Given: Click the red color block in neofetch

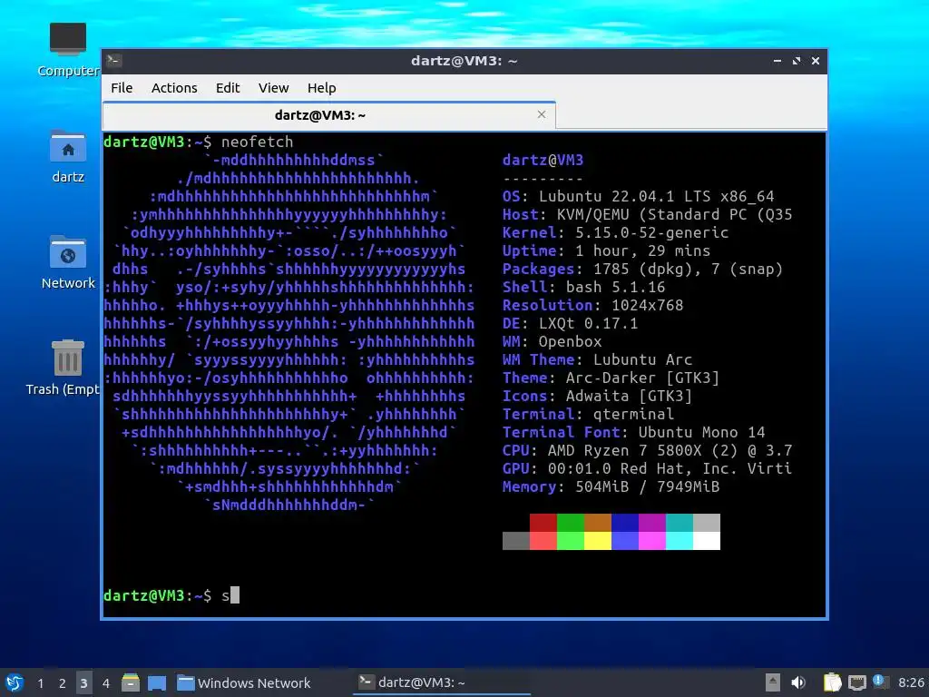Looking at the screenshot, I should pos(543,523).
